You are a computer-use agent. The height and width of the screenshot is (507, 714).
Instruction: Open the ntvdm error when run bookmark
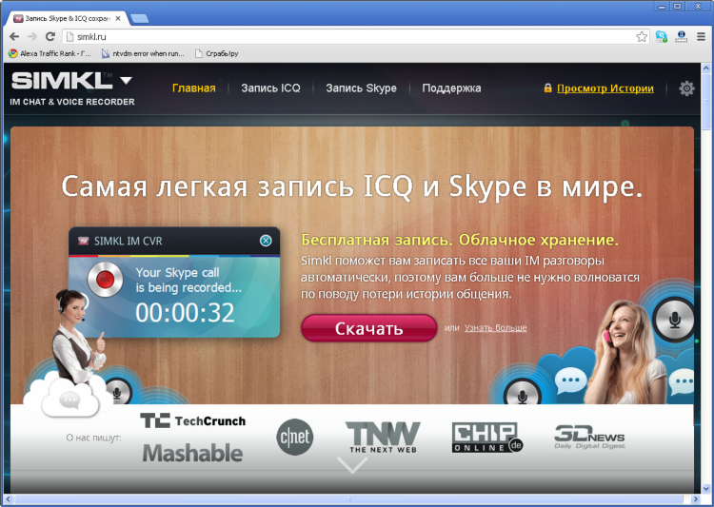coord(143,53)
